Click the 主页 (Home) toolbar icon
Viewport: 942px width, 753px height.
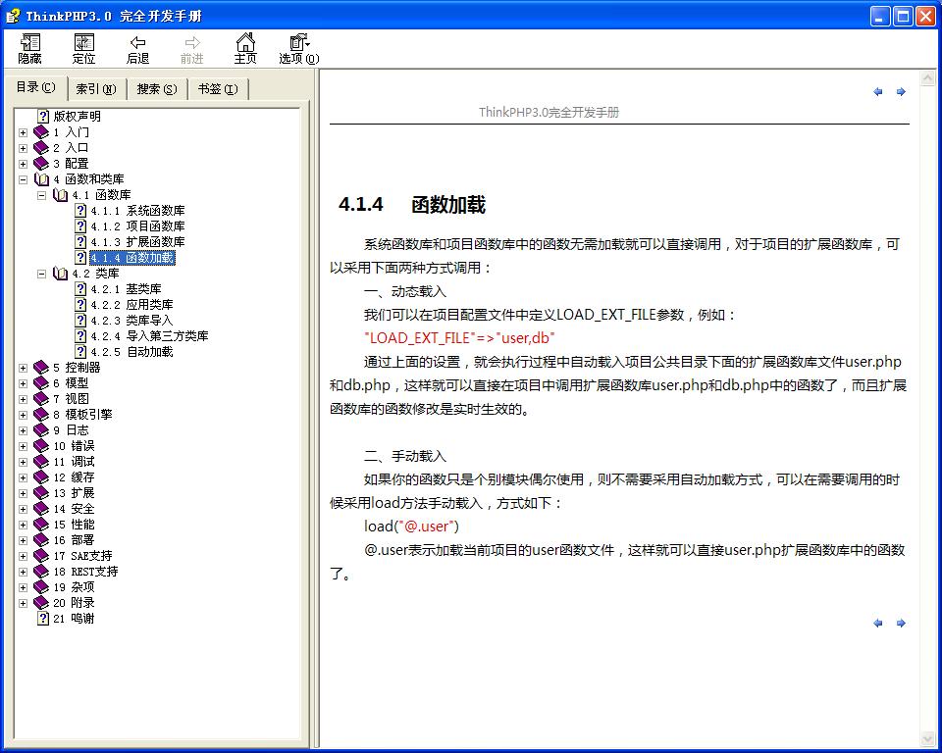tap(245, 43)
